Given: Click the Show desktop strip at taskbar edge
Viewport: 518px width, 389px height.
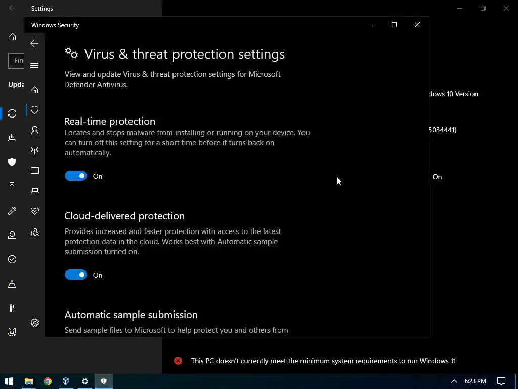Looking at the screenshot, I should click(516, 381).
